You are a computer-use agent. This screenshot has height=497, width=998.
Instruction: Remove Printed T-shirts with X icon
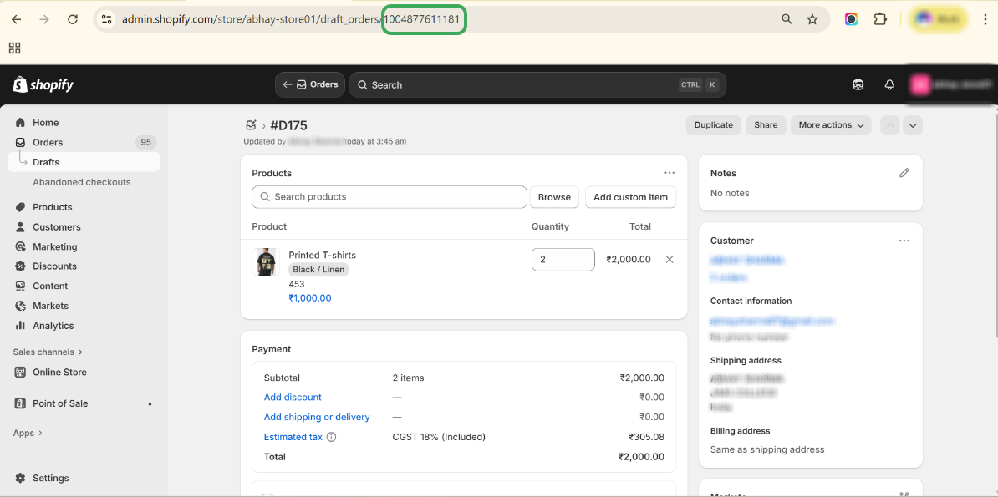(x=670, y=260)
